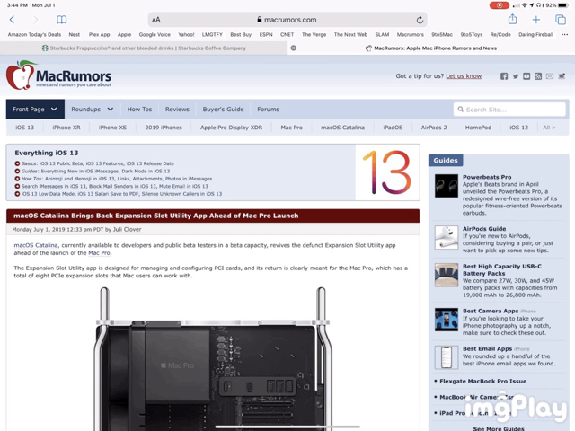
Task: Open the Safari bookmarks book icon
Action: [x=62, y=20]
